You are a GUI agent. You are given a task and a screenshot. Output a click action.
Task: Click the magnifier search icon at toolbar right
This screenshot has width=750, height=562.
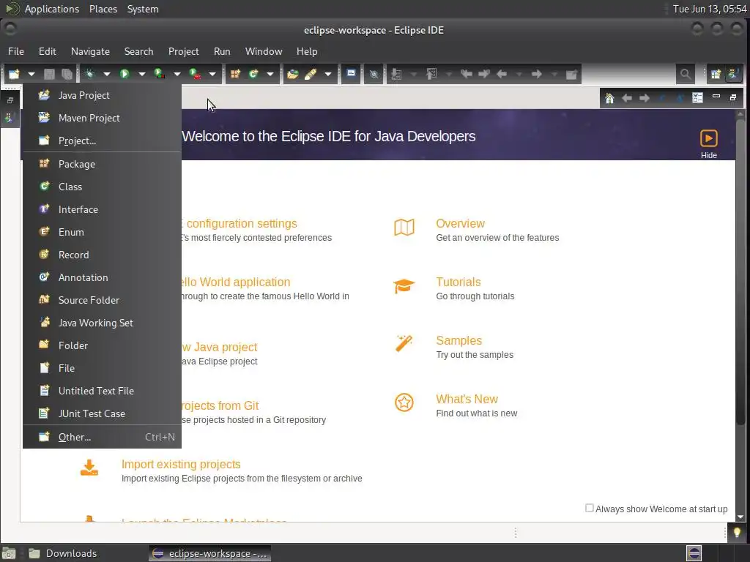(x=685, y=74)
